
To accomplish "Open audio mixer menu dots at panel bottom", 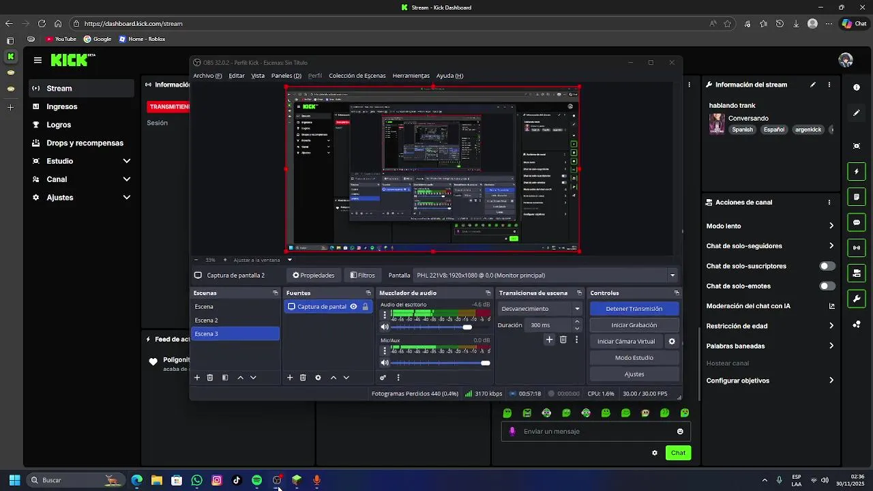I will point(398,378).
